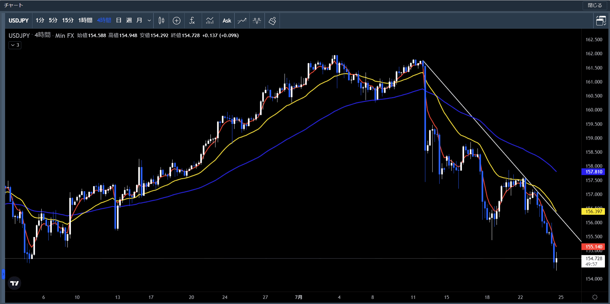Click the 10 date label on time axis
The width and height of the screenshot is (610, 304).
[x=77, y=297]
